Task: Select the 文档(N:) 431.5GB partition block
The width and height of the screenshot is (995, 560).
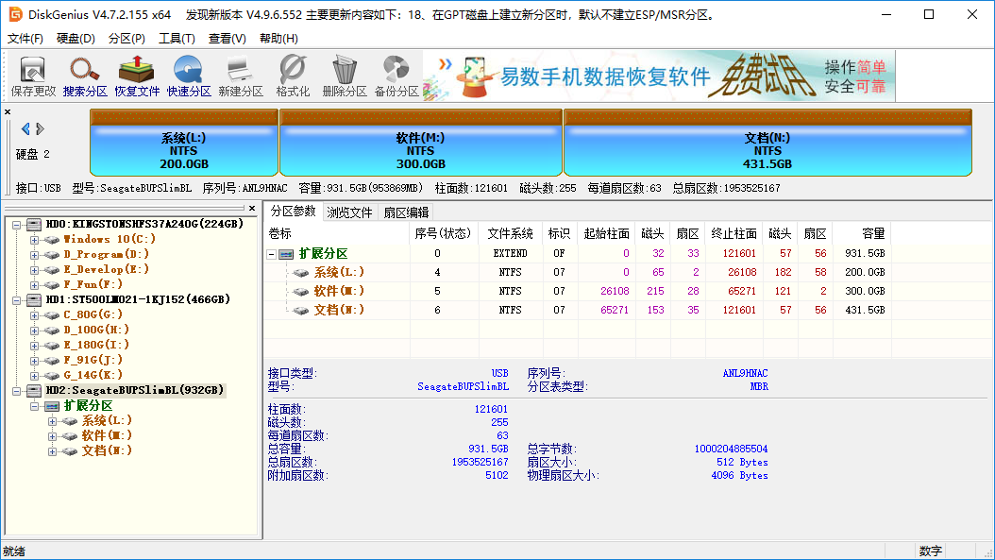Action: (x=767, y=143)
